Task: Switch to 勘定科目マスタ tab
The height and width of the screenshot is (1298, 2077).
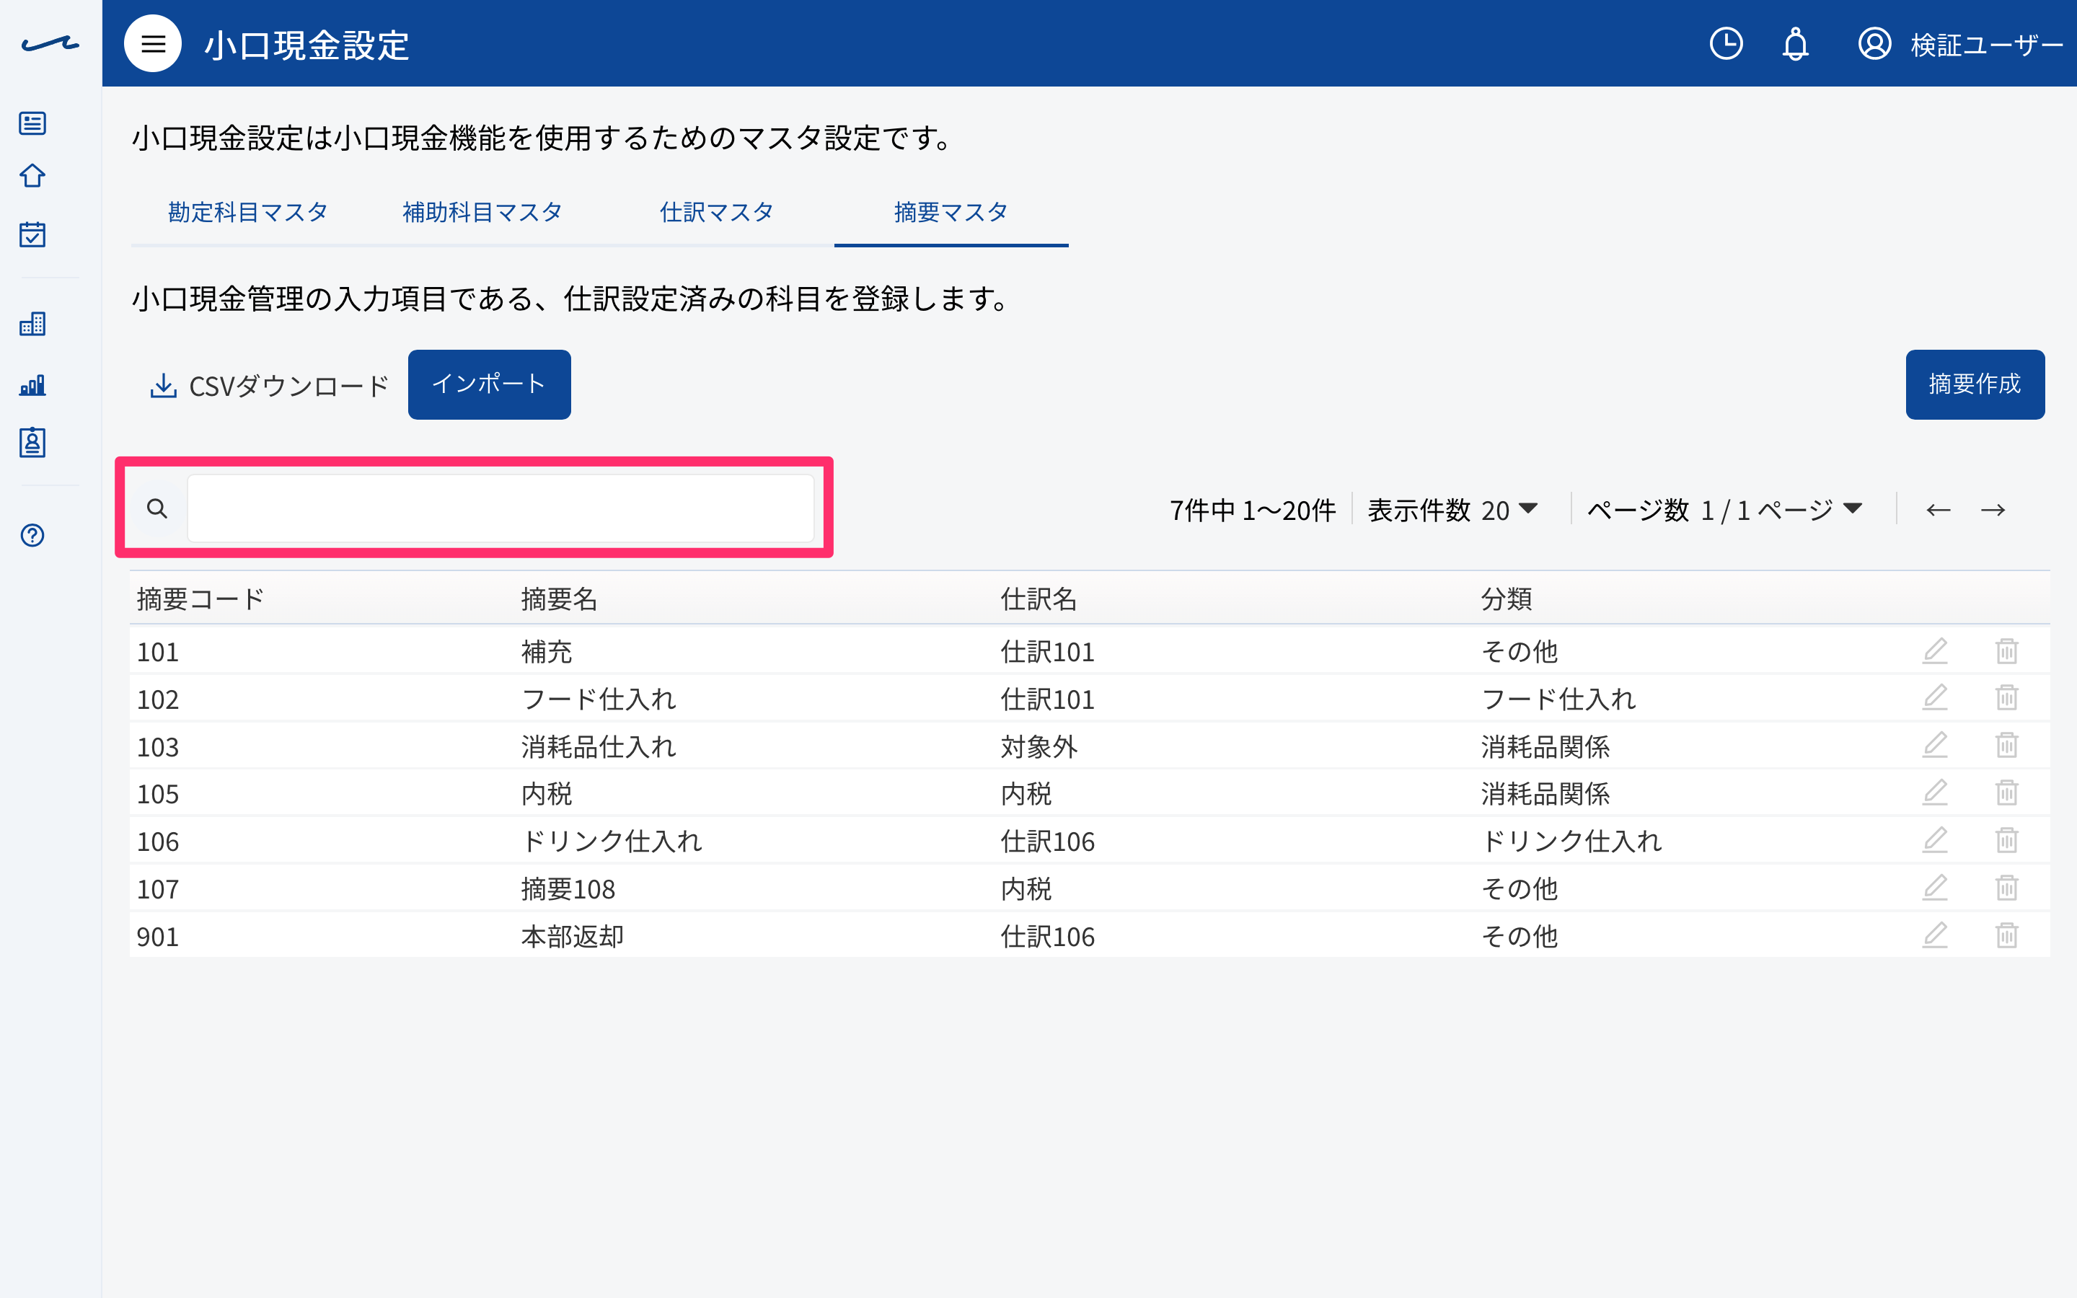Action: point(248,212)
